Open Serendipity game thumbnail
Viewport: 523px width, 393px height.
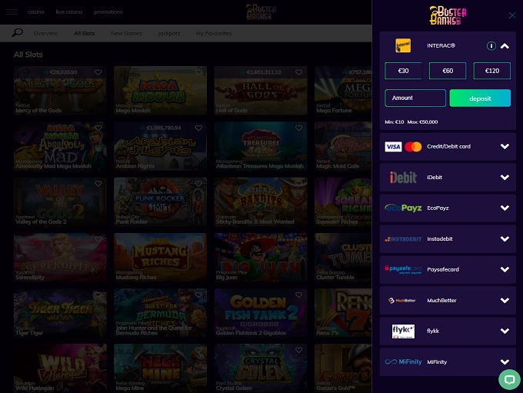pos(60,257)
